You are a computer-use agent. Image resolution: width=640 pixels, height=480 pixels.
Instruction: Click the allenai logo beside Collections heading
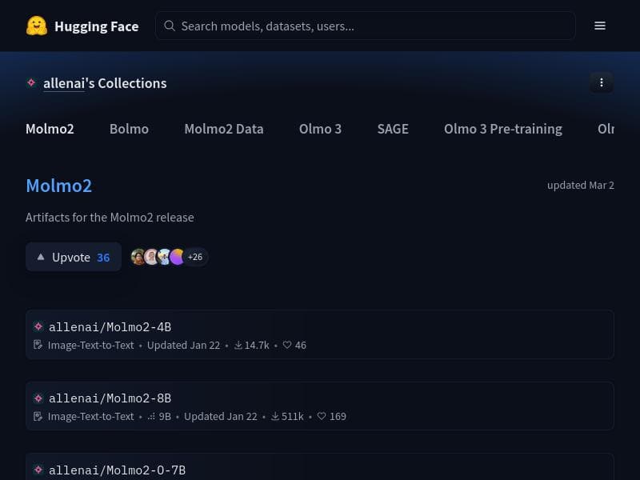click(x=31, y=83)
